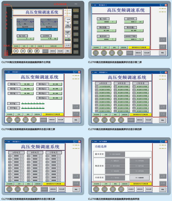Click the MENU hardware key on panel bezel
This screenshot has height=201, width=172.
[x=76, y=10]
